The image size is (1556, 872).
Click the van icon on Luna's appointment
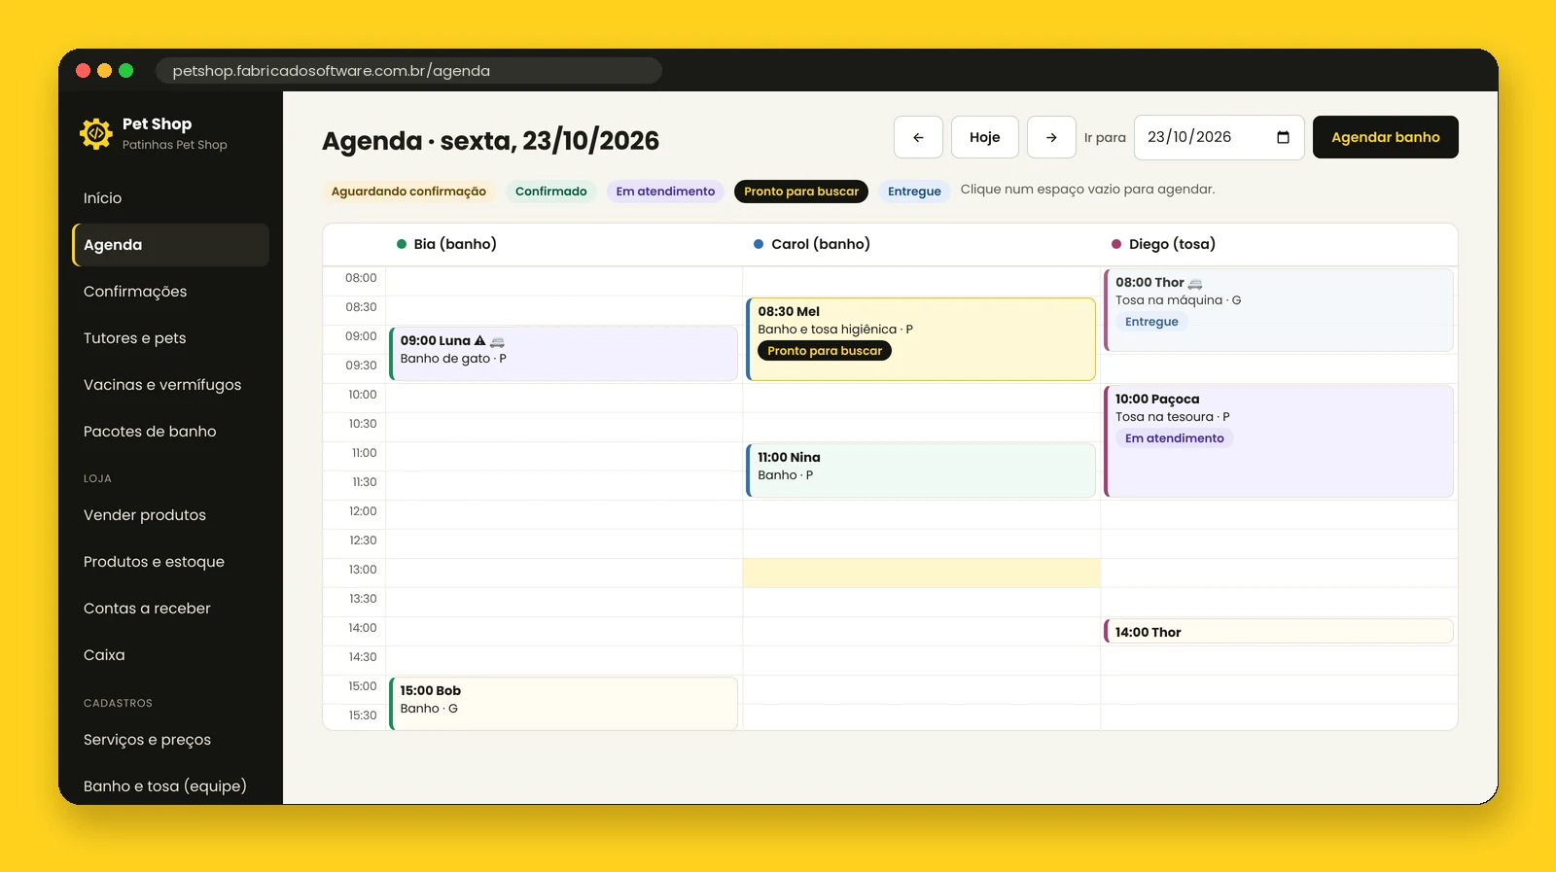click(497, 341)
